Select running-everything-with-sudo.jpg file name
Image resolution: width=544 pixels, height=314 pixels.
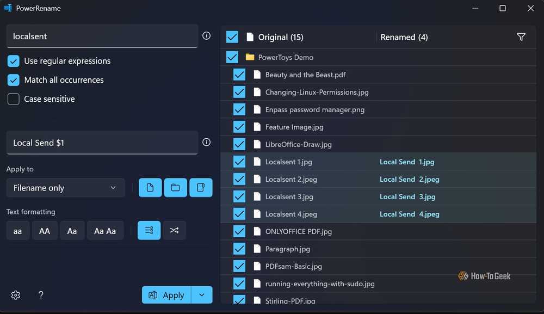point(320,284)
